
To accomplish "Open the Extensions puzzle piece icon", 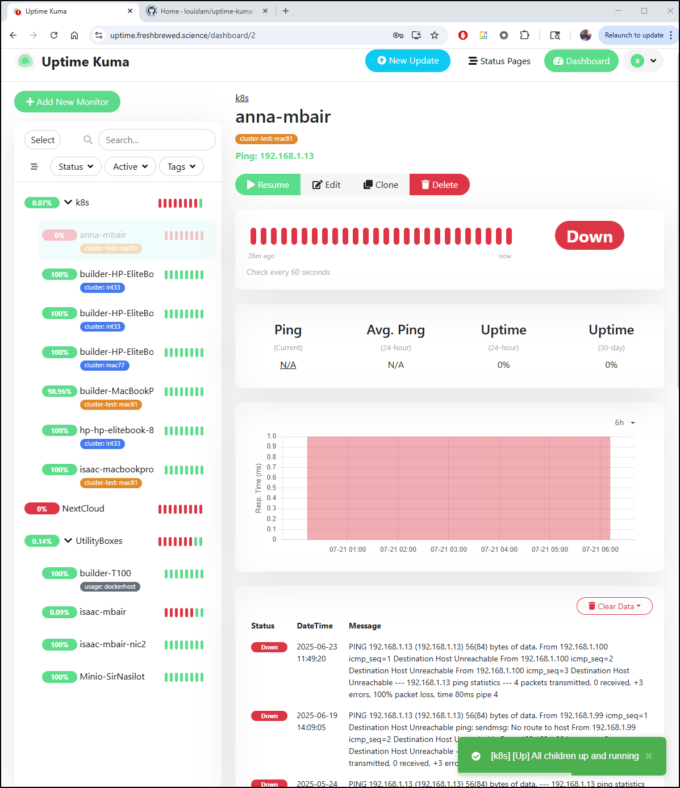I will [x=524, y=35].
